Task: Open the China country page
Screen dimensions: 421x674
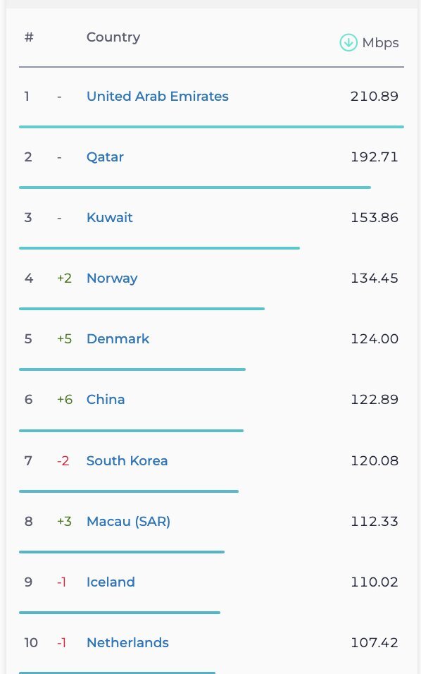Action: [x=105, y=400]
